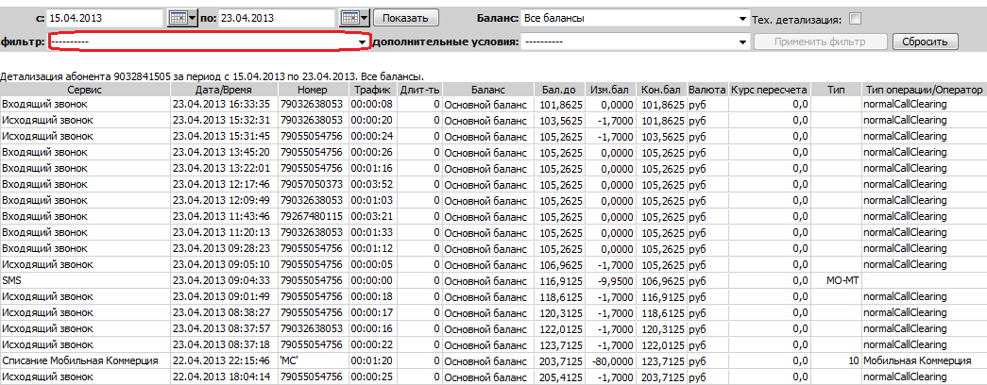Click the Тип операции/Оператор column header
Screen dimensions: 987x385
coord(924,90)
